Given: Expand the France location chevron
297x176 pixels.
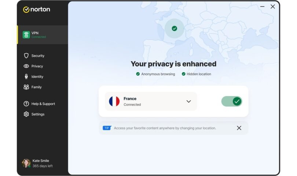Looking at the screenshot, I should 188,102.
